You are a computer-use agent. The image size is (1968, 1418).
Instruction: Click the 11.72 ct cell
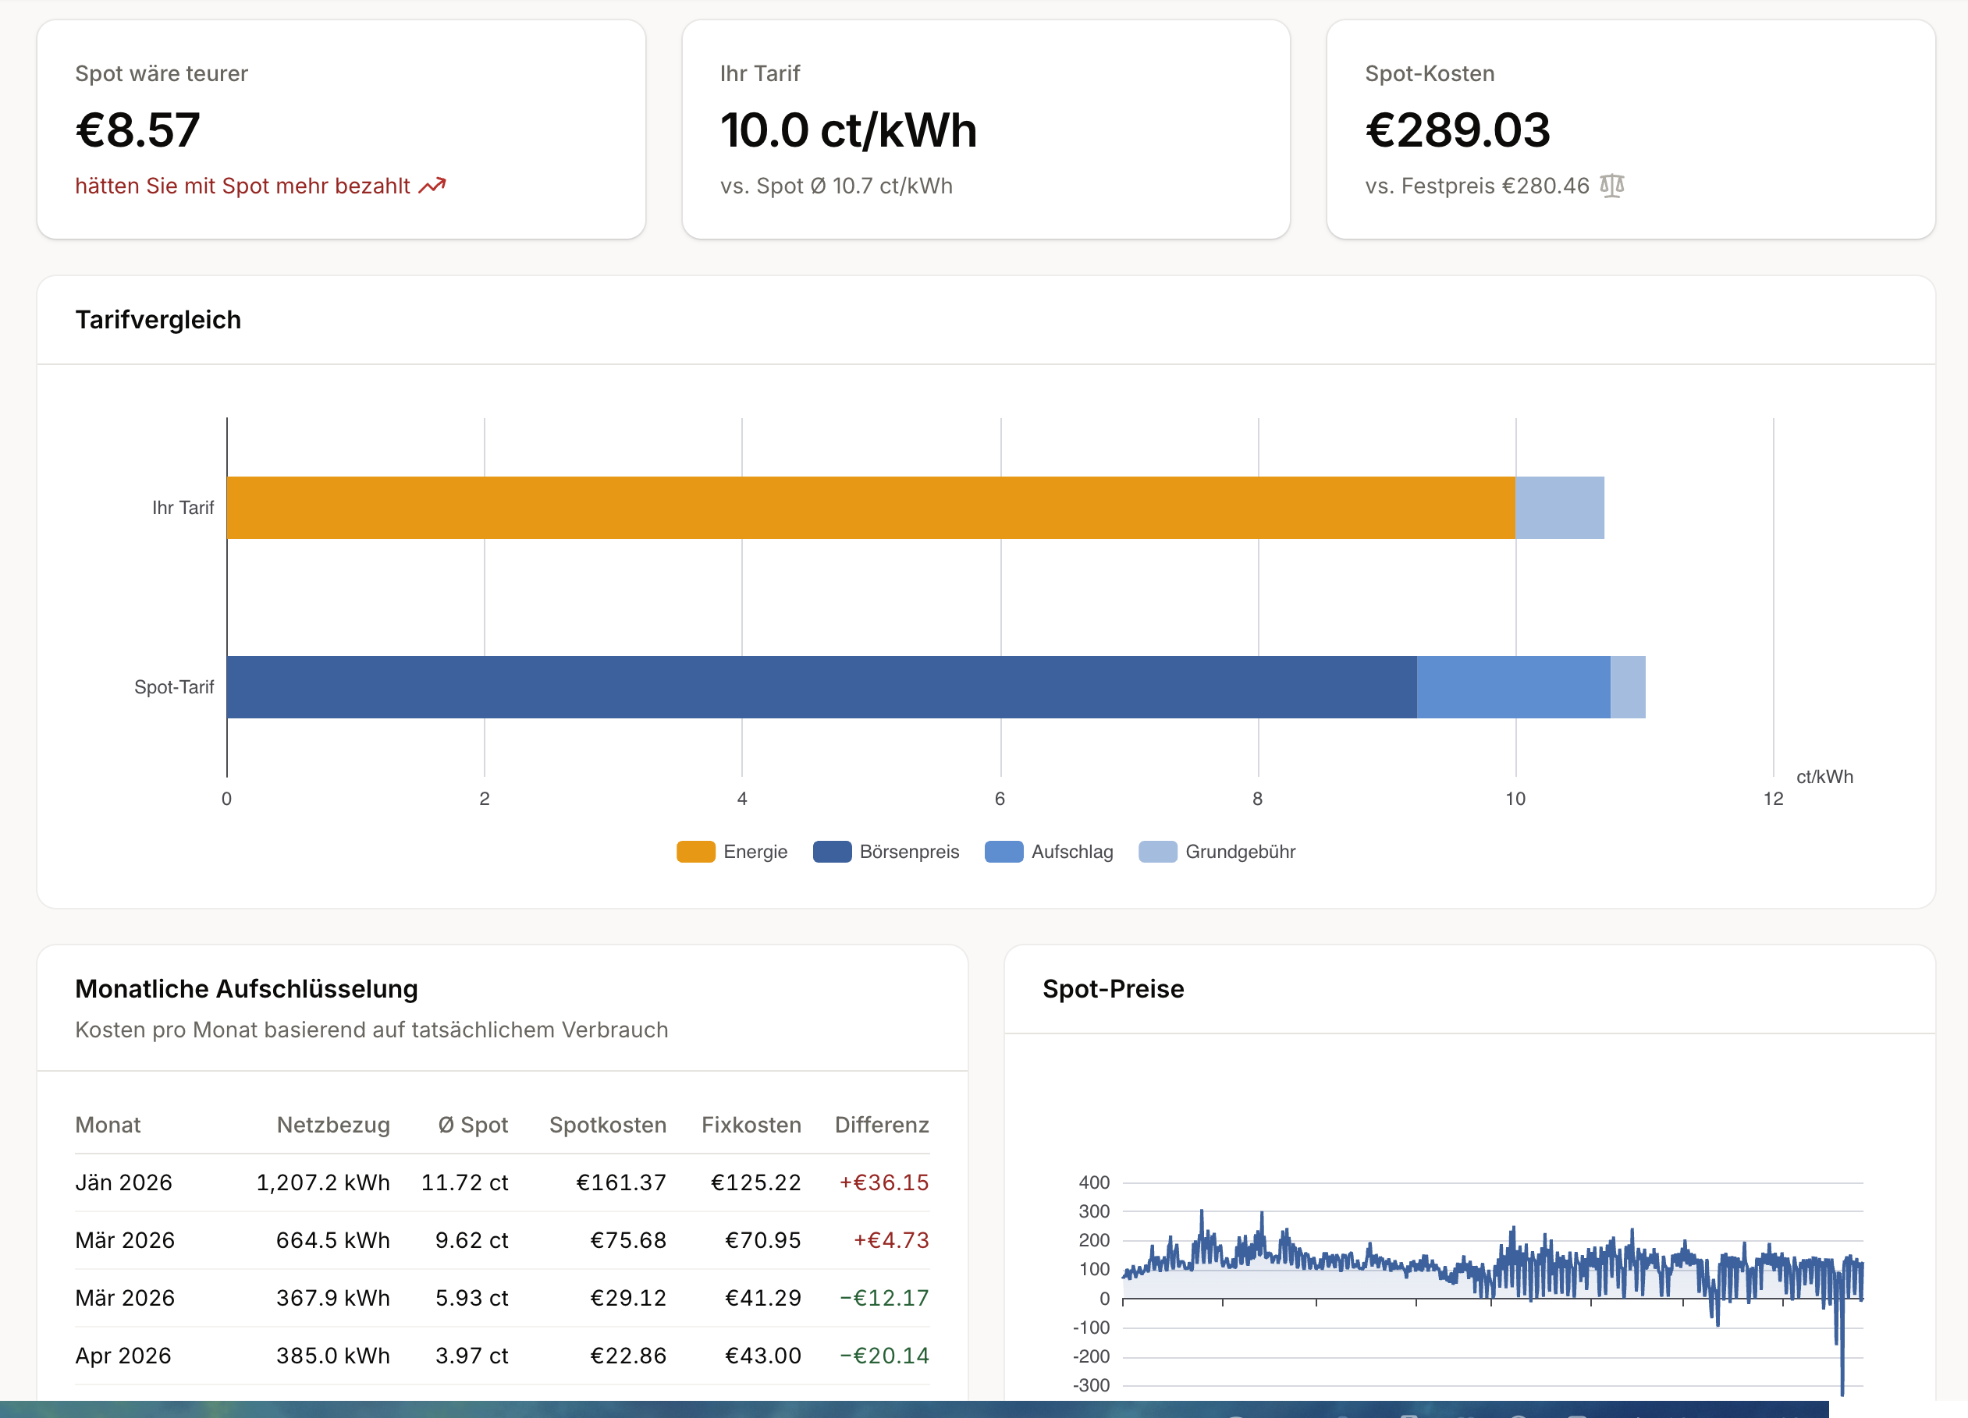coord(464,1182)
